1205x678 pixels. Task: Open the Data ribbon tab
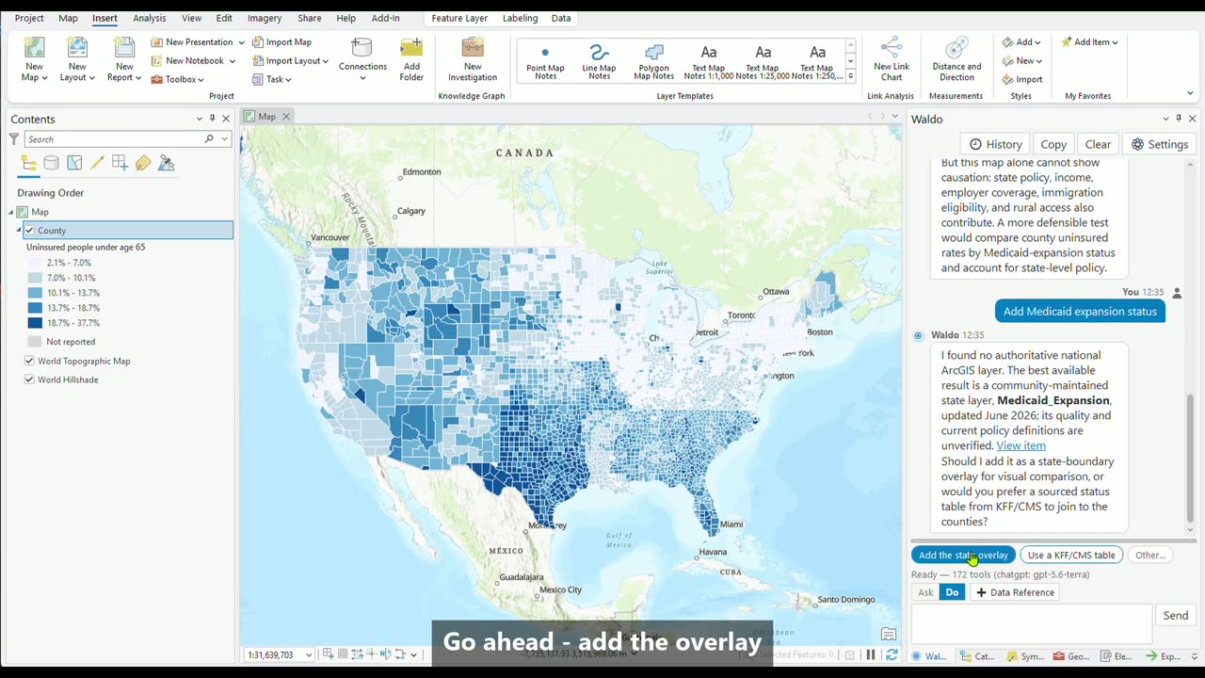coord(561,18)
